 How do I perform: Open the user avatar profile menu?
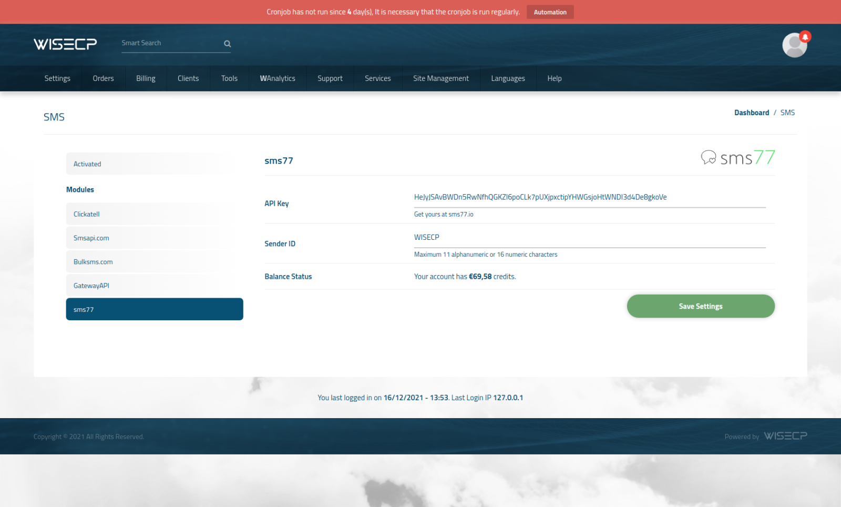click(794, 45)
